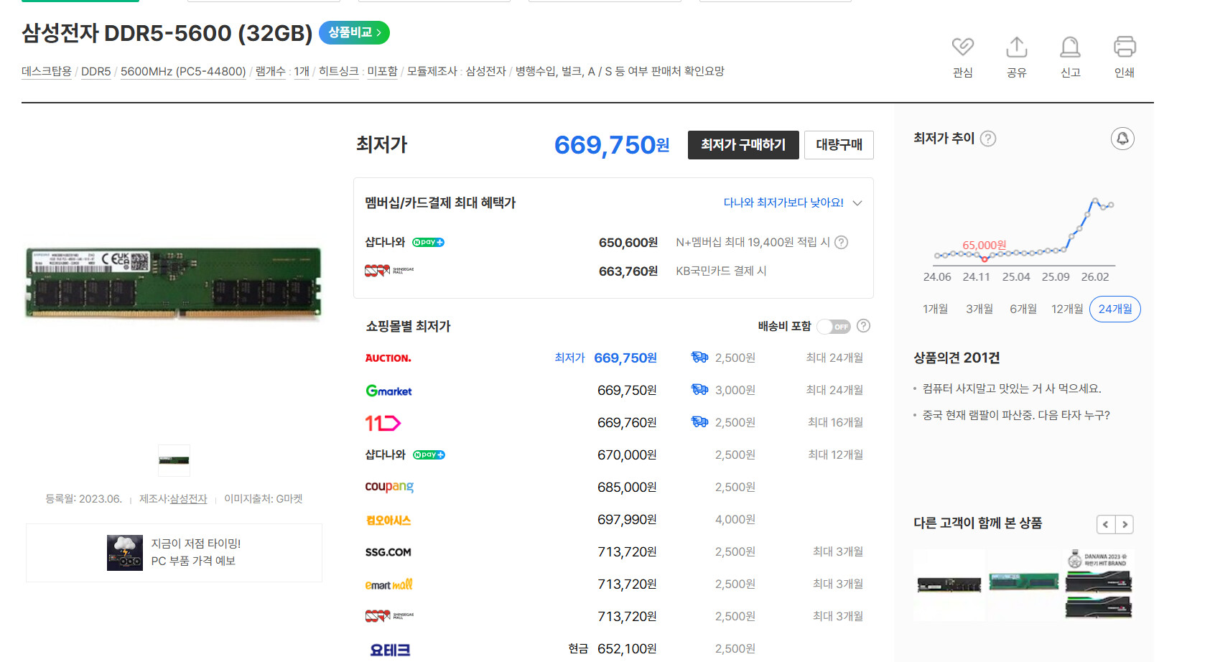Select the 3개월 price trend tab
Image resolution: width=1215 pixels, height=662 pixels.
pos(979,309)
